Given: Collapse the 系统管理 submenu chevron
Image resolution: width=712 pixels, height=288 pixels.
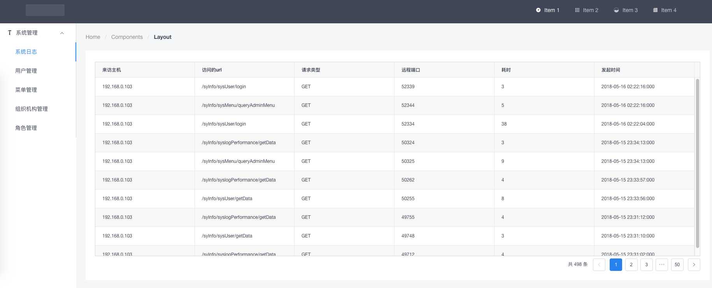Looking at the screenshot, I should click(x=62, y=33).
